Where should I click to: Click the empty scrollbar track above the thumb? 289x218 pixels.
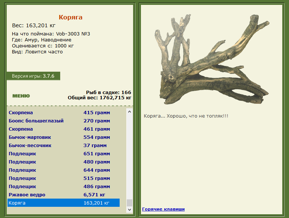click(129, 157)
